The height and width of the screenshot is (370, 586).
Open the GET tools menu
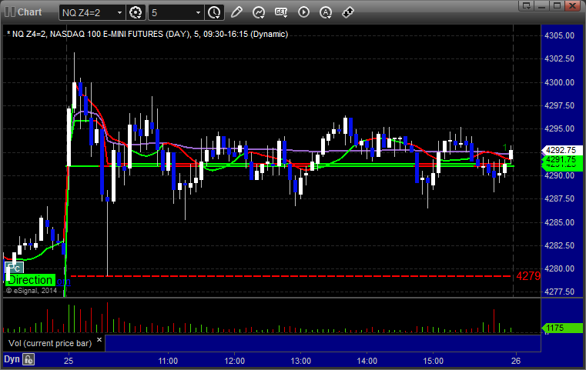[x=281, y=12]
